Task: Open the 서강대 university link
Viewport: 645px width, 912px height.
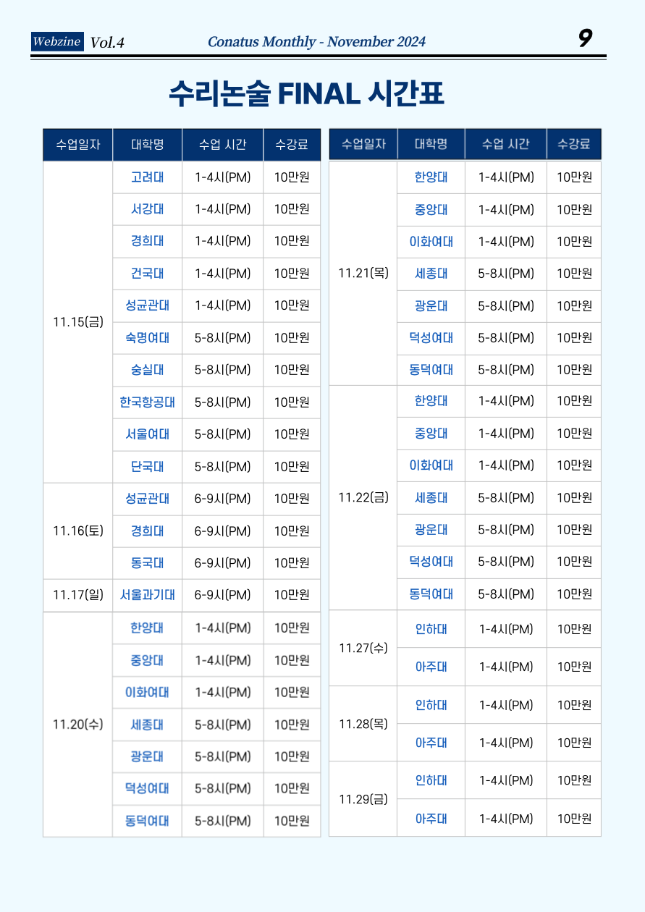Action: (x=147, y=209)
